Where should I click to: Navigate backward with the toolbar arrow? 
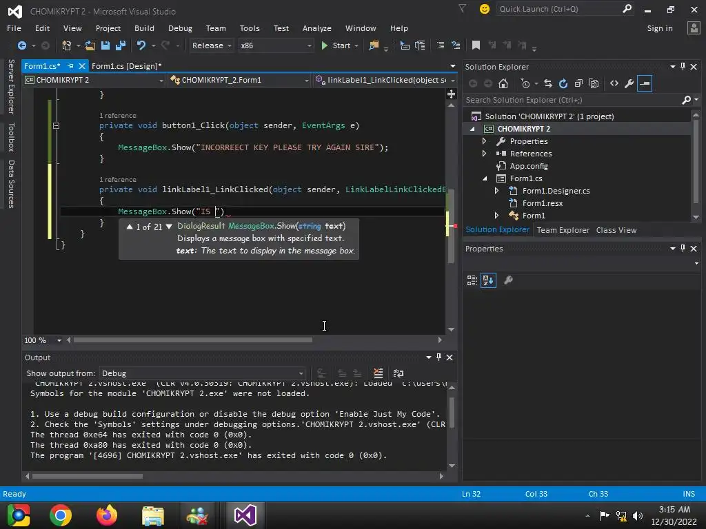[21, 45]
